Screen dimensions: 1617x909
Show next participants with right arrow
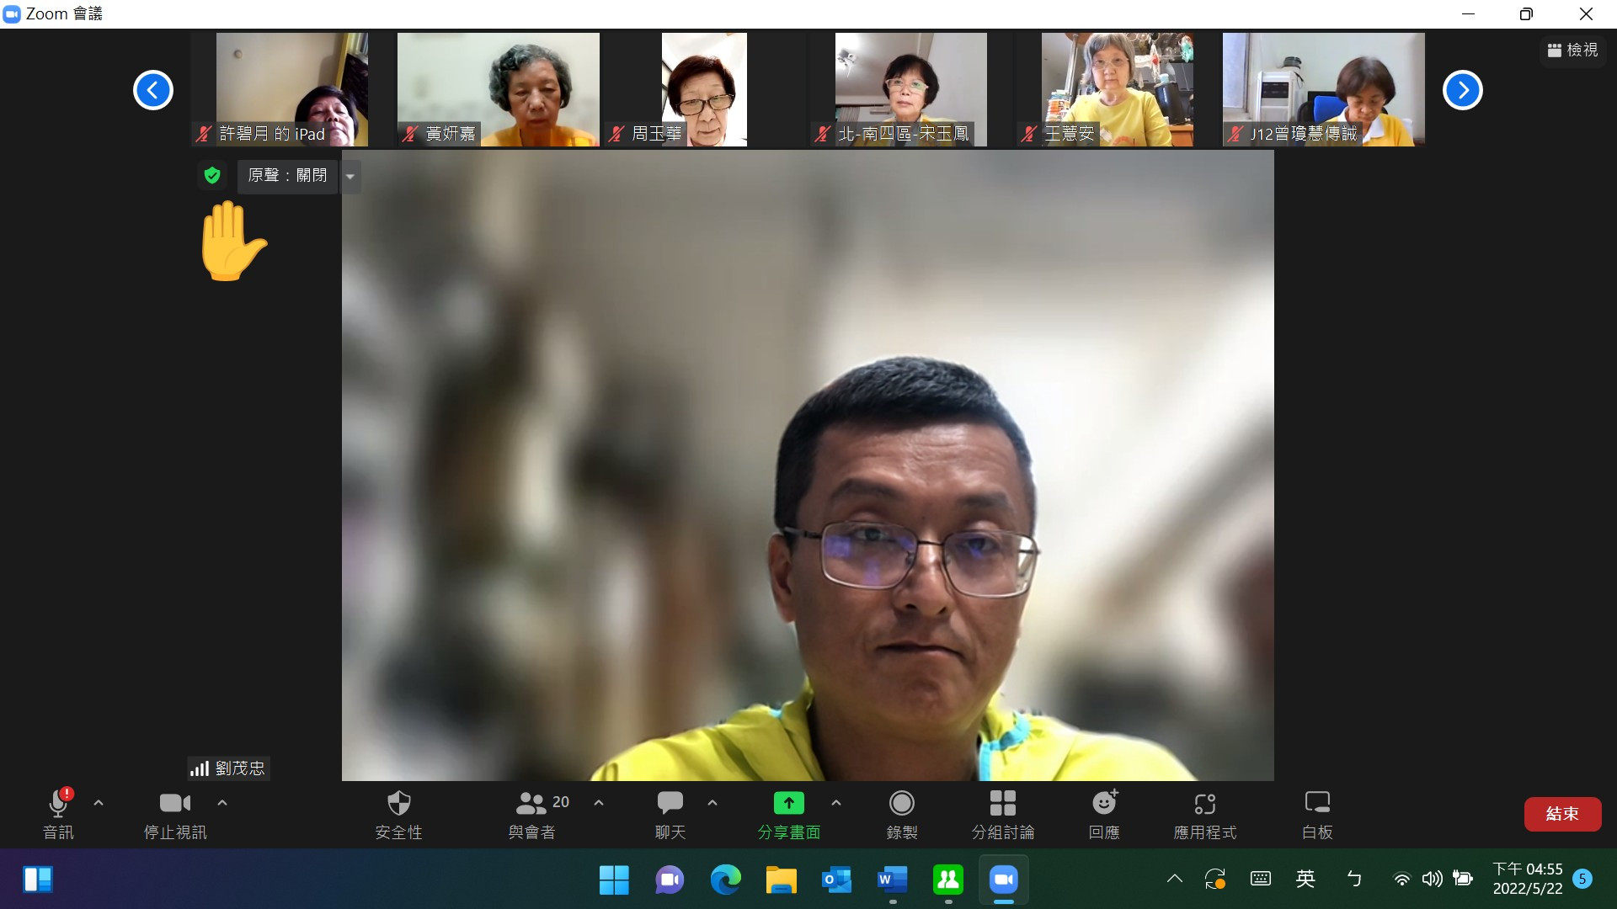coord(1462,90)
